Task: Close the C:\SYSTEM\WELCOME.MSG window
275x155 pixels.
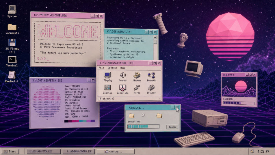Action: pyautogui.click(x=101, y=16)
